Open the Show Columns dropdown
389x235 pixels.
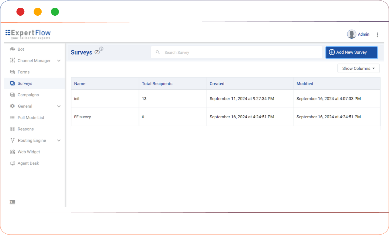point(358,68)
